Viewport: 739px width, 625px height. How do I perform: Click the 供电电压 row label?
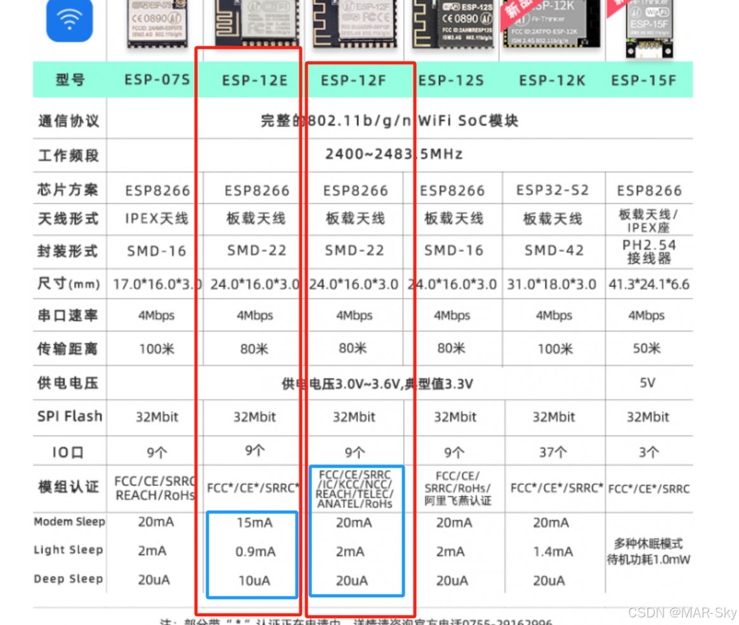(68, 383)
